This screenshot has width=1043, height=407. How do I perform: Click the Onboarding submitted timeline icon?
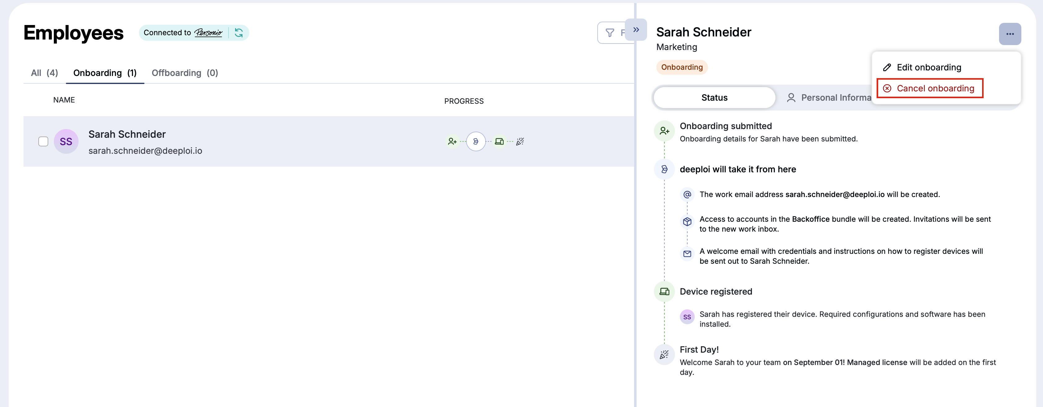(x=664, y=131)
